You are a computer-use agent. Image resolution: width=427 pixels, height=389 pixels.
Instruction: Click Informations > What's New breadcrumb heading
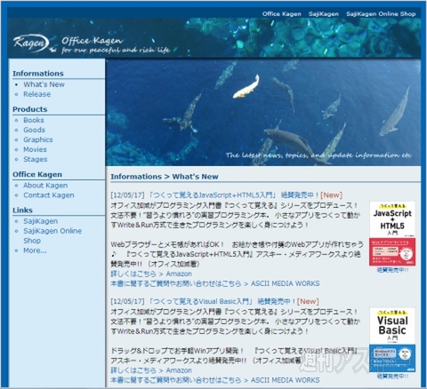pos(165,177)
